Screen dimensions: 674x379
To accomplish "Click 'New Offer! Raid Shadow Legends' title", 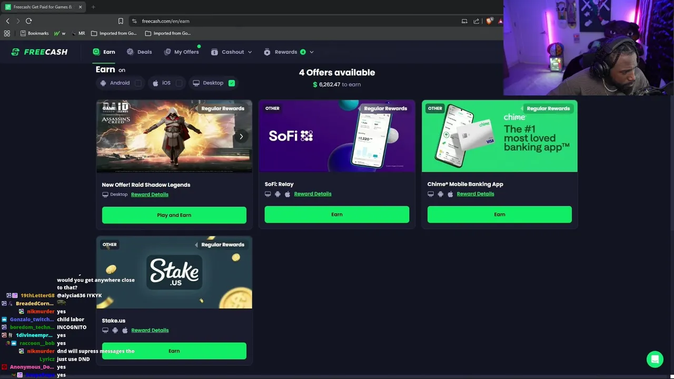I will (x=146, y=185).
